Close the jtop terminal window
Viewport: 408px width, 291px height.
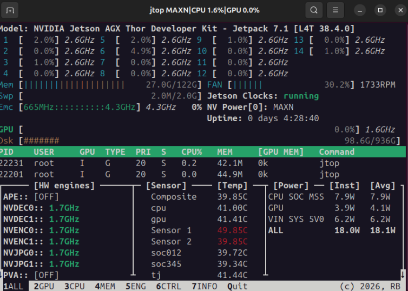point(400,10)
